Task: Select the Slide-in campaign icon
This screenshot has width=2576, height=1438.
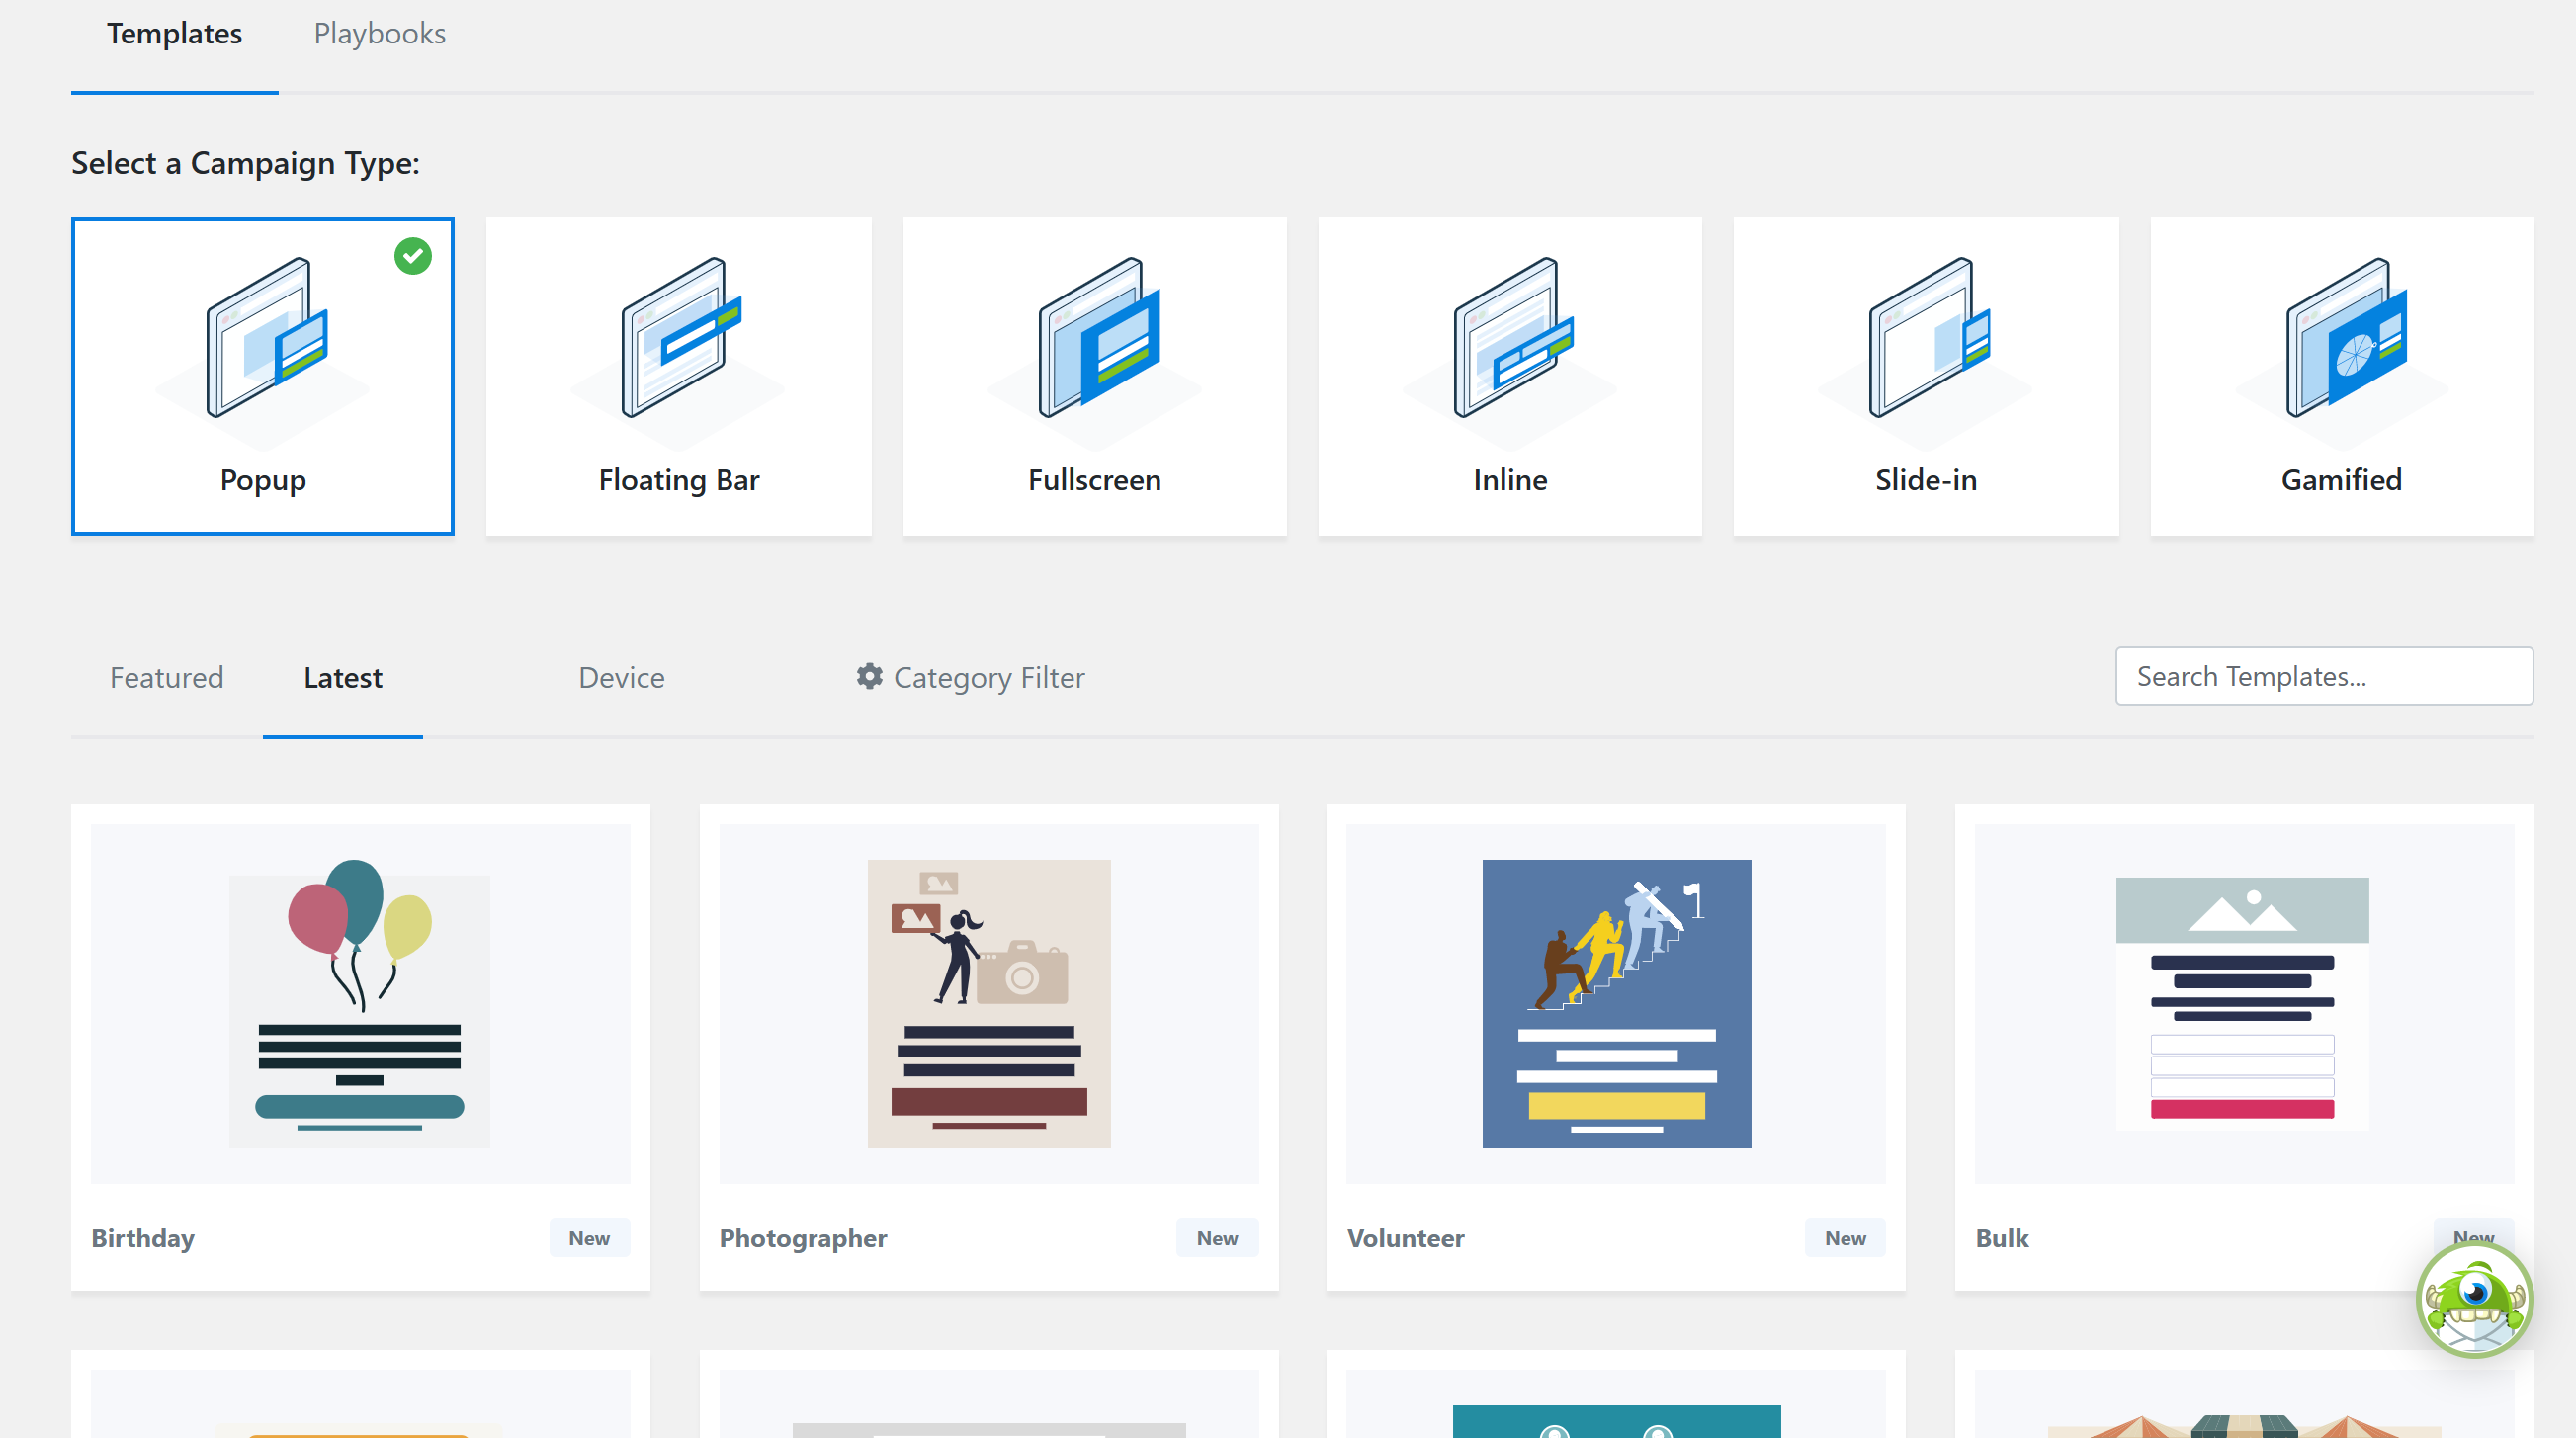Action: tap(1928, 338)
